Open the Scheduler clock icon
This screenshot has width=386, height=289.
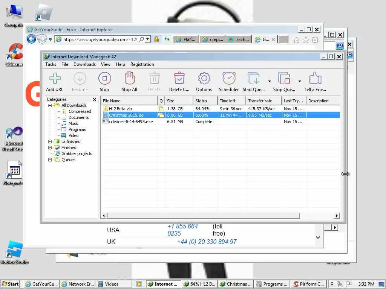(229, 79)
